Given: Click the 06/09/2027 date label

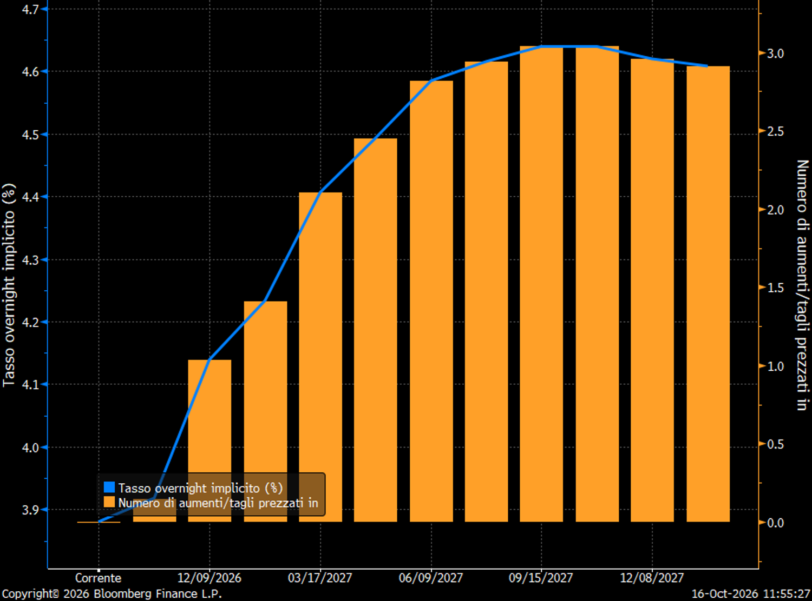Looking at the screenshot, I should (x=431, y=578).
